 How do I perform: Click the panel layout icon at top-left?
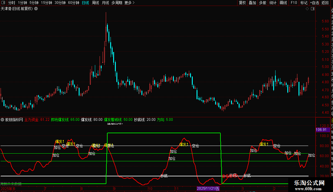click(3, 3)
